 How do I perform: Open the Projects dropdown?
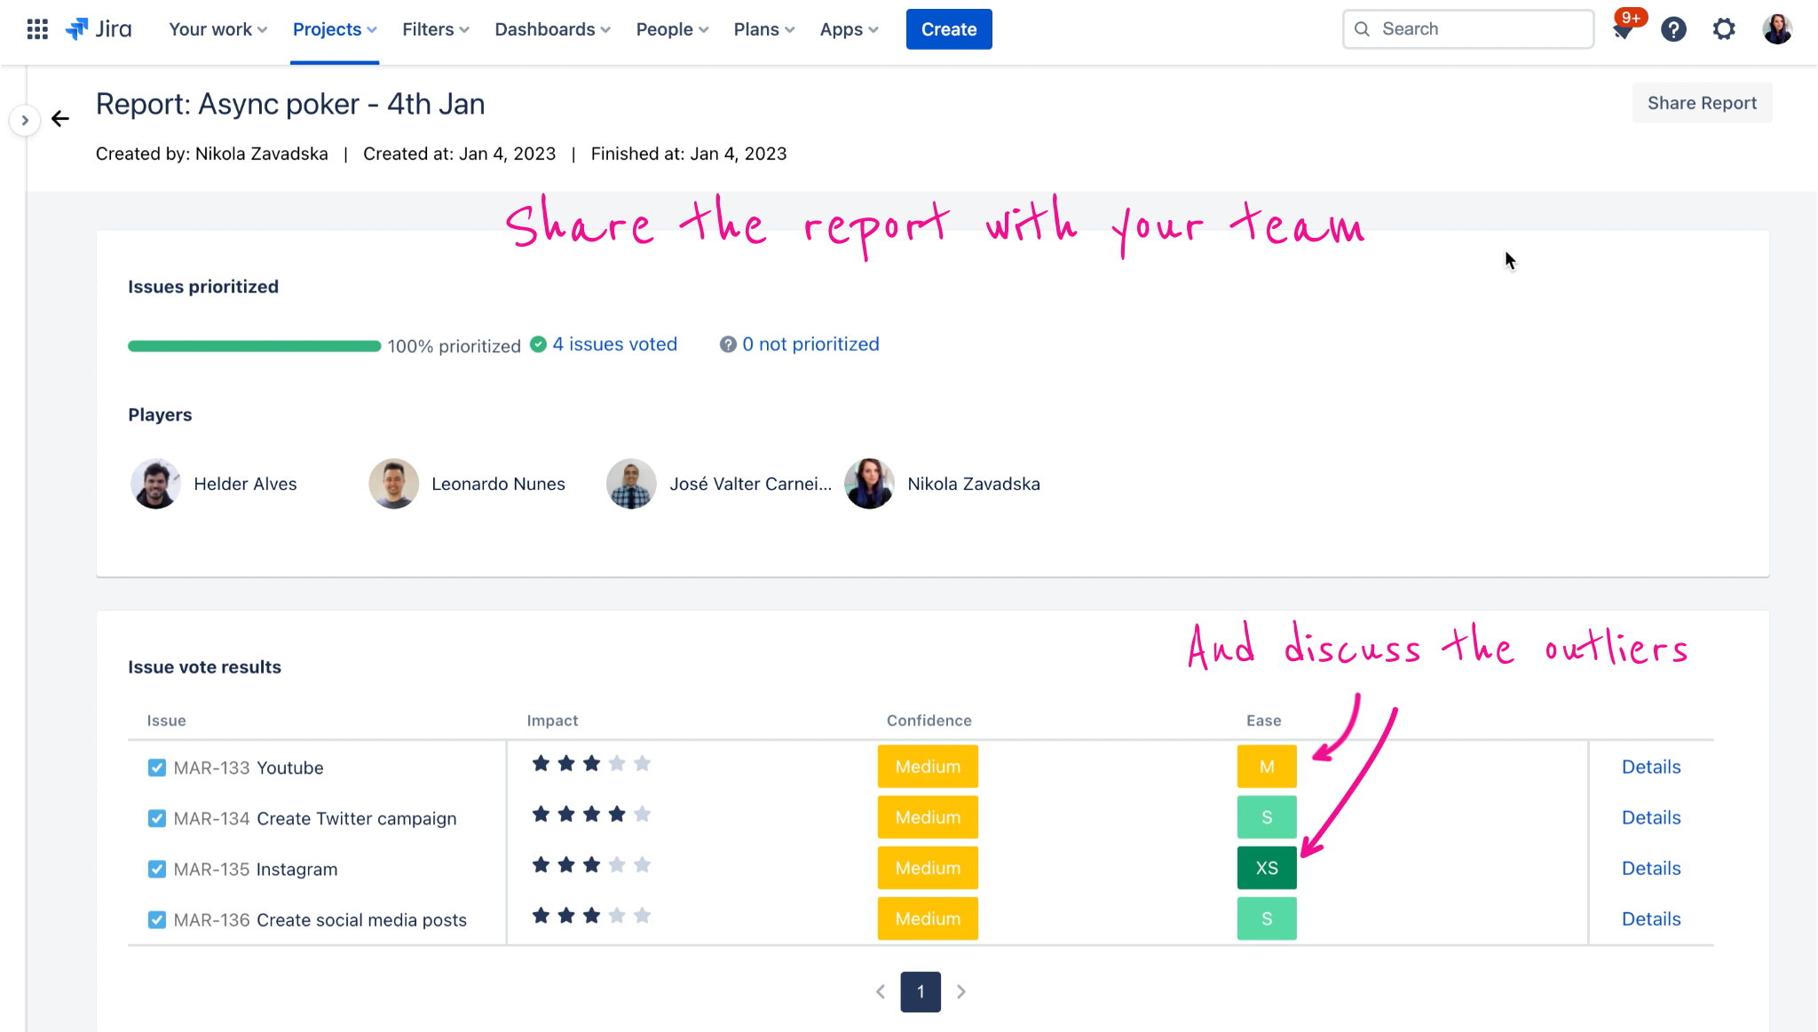[335, 28]
